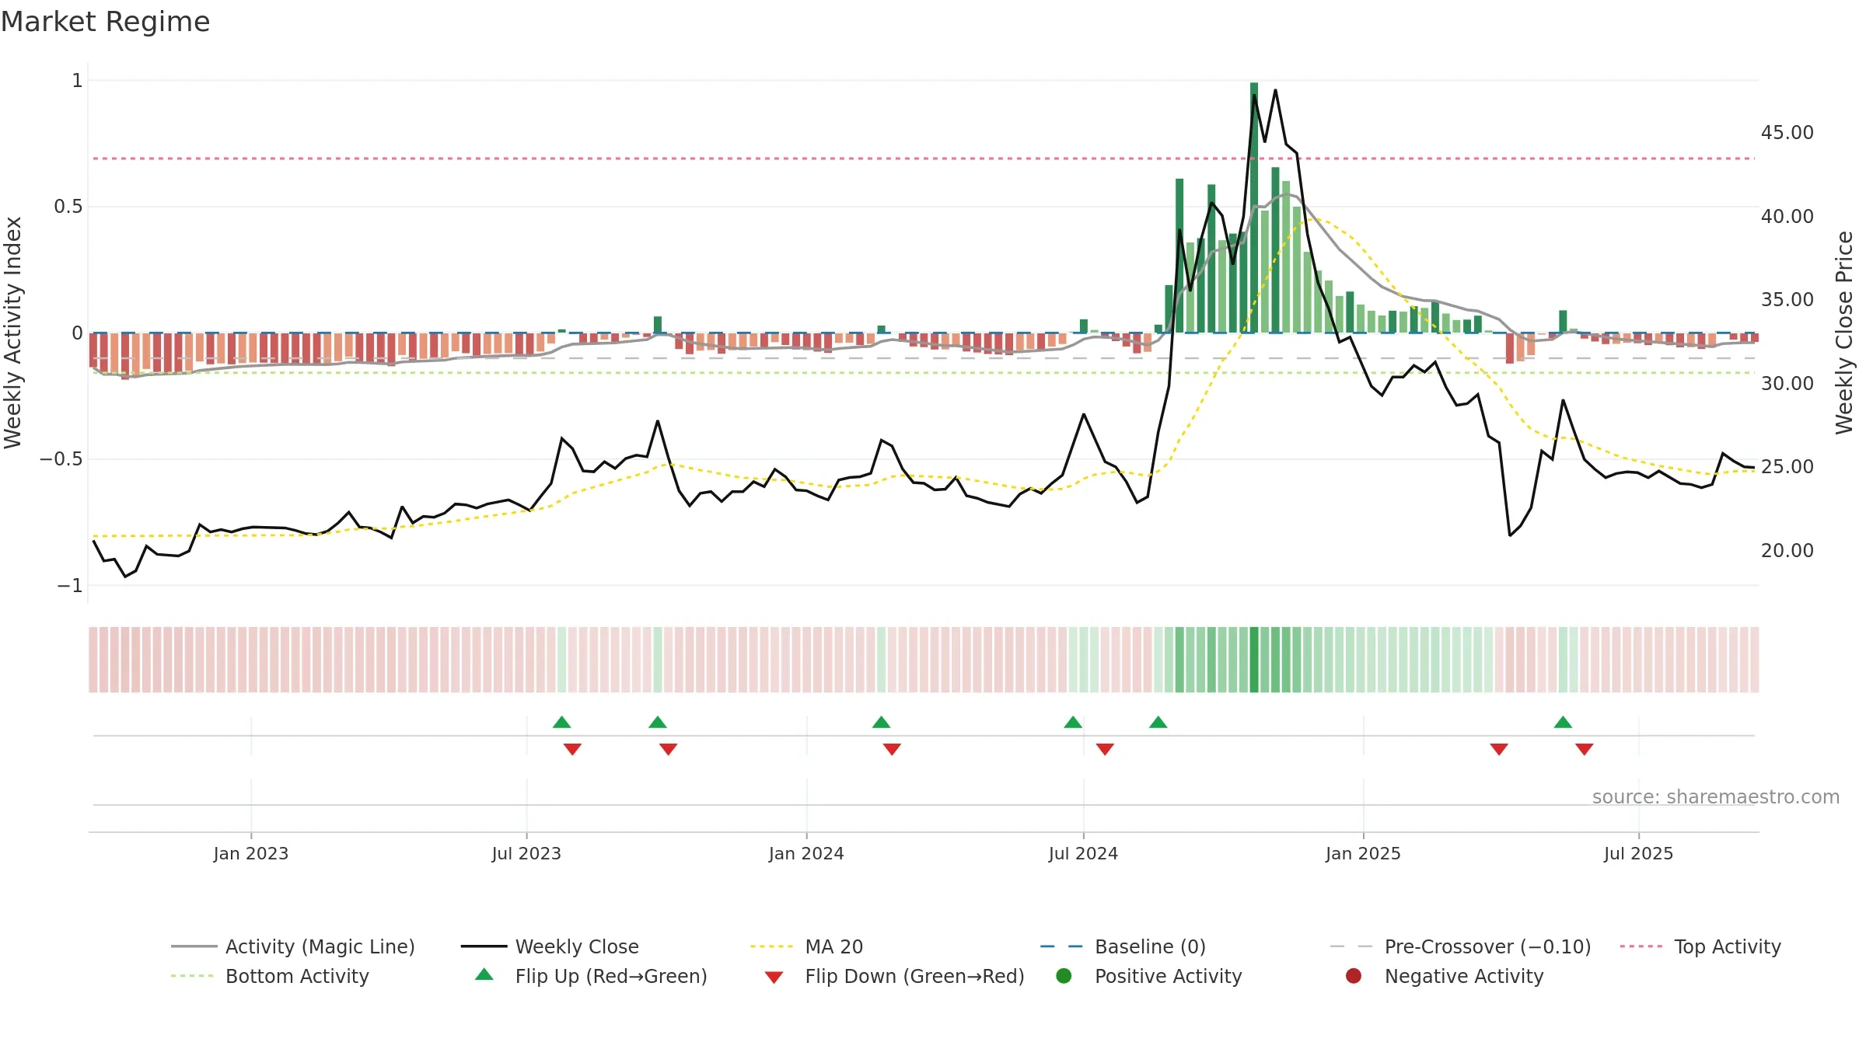1866x1049 pixels.
Task: Select the Flip Down marker just after Jul 2024
Action: click(x=1105, y=749)
